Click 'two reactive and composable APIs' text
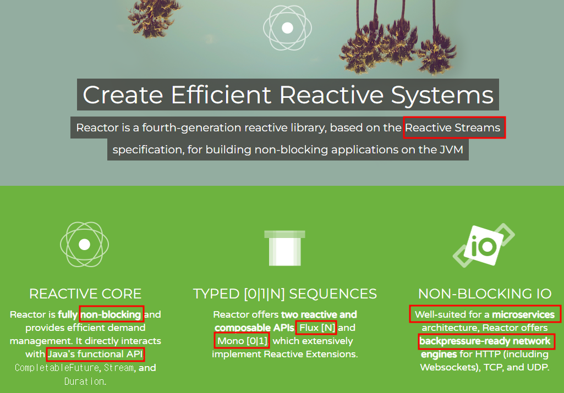The width and height of the screenshot is (564, 393). 286,321
